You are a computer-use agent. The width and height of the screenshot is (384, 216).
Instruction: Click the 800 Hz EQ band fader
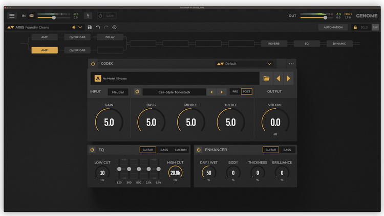(139, 169)
